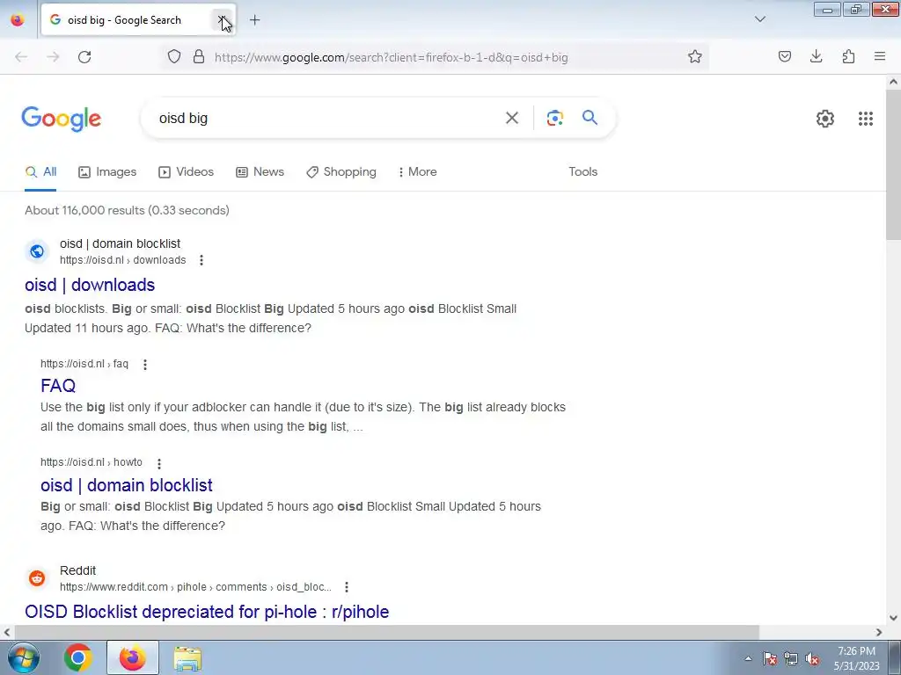Go to Google homepage via logo

point(62,119)
